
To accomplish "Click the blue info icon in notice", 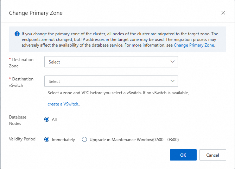I will (17, 34).
